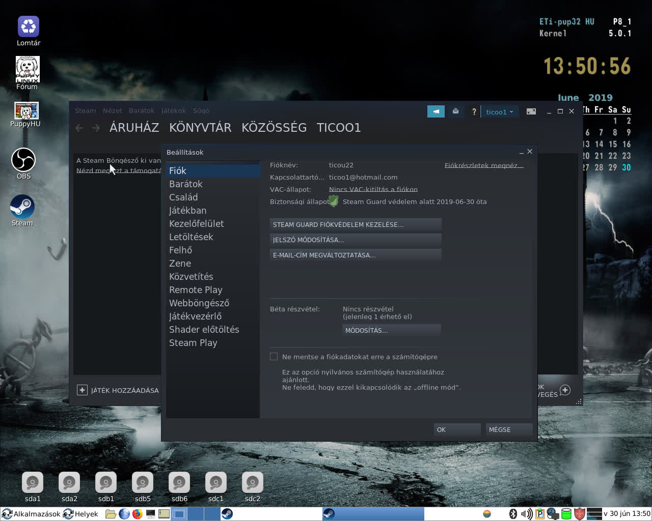652x521 pixels.
Task: Launch Firefox from the taskbar
Action: coord(137,514)
